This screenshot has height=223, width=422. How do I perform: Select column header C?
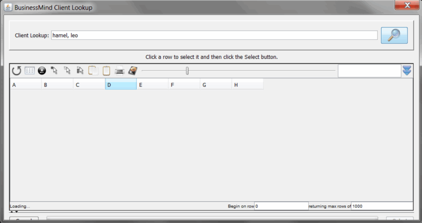click(89, 85)
